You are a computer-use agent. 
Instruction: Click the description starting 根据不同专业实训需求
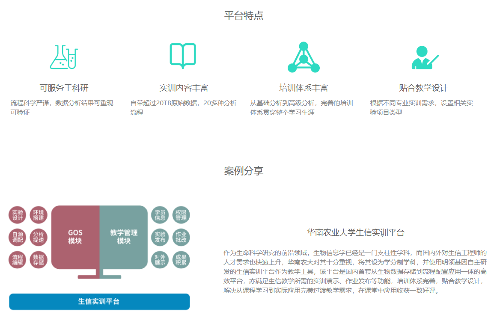pos(421,108)
